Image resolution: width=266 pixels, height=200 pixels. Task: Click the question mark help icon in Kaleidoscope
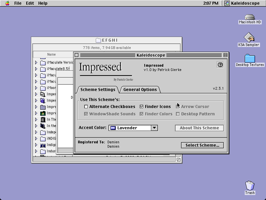(x=220, y=65)
